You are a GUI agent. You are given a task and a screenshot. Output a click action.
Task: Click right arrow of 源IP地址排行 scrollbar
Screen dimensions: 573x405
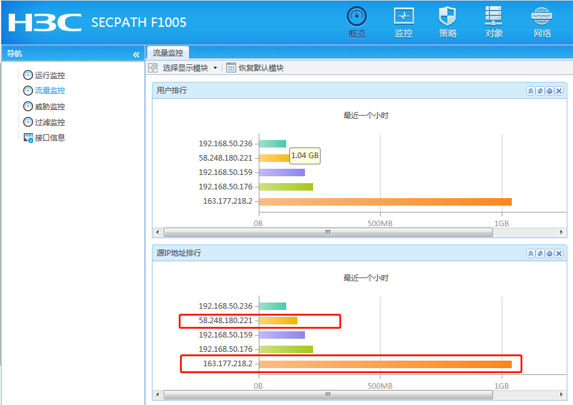point(561,394)
